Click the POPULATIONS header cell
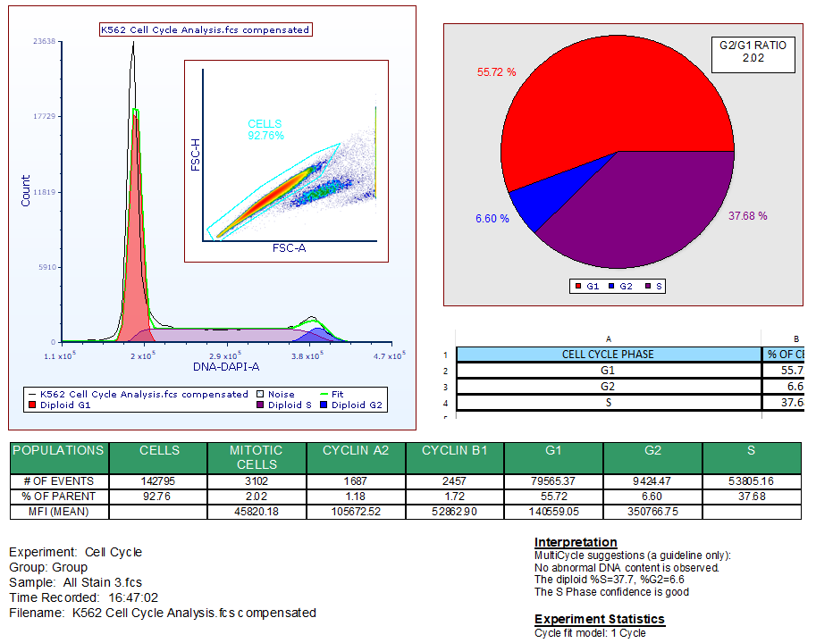816x643 pixels. coord(57,455)
